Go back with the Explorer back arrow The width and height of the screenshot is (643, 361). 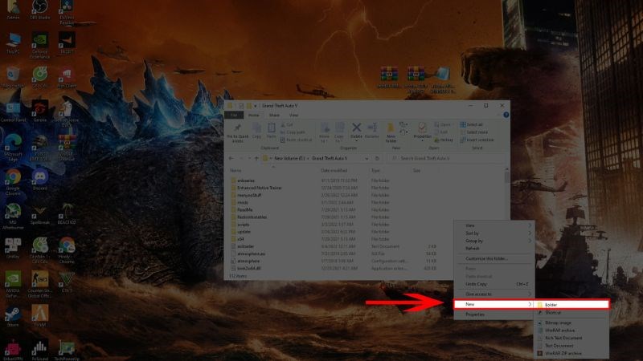pos(231,158)
